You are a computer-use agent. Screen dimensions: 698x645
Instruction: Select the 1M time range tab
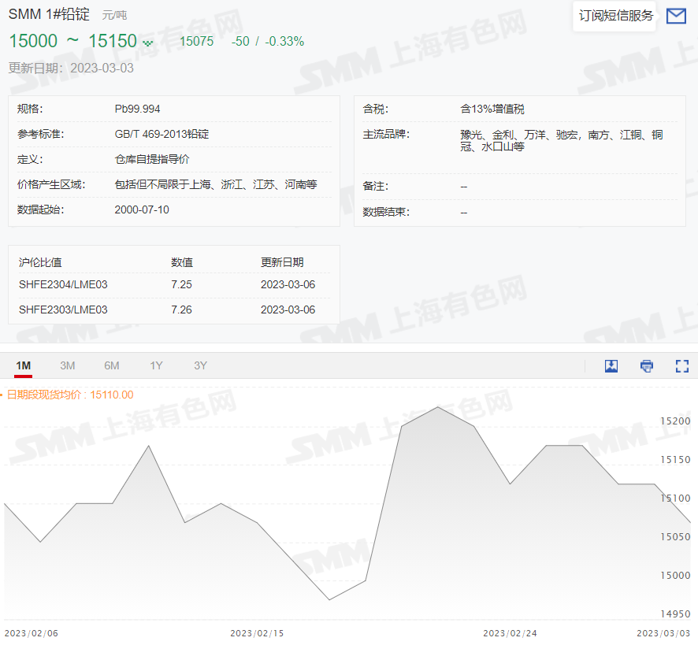(x=23, y=365)
